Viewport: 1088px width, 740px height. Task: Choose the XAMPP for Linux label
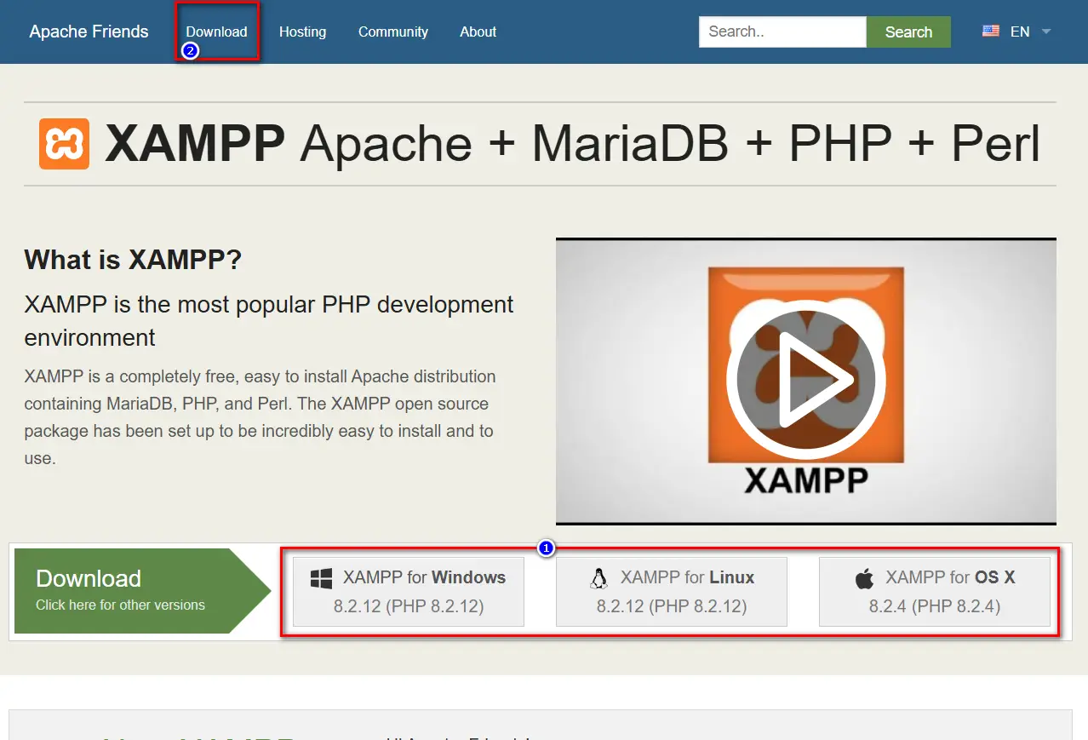tap(687, 577)
